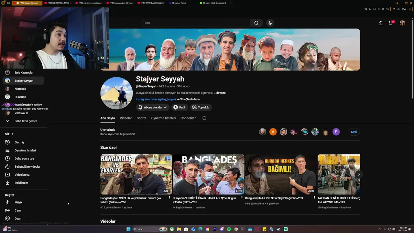
Task: Click the browser zoom magnifier icon
Action: 366,9
